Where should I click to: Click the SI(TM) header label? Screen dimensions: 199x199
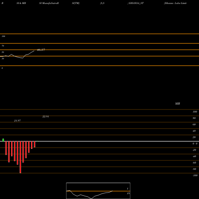[x=76, y=3]
